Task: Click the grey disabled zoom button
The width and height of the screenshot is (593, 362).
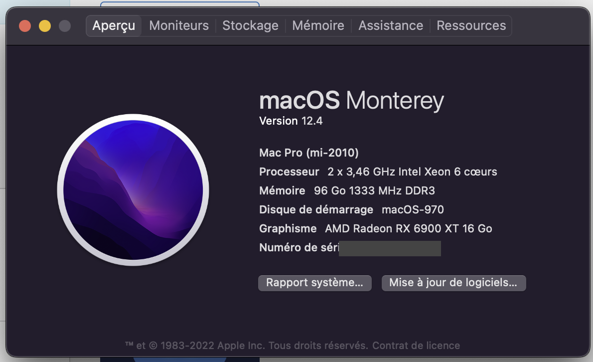Action: (x=65, y=26)
